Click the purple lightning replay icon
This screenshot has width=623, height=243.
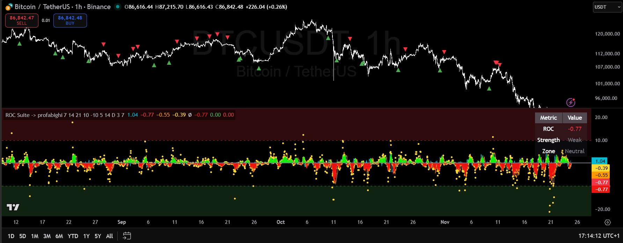point(571,102)
